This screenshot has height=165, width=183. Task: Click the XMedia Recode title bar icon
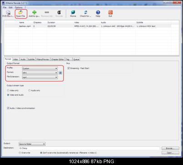coord(3,3)
